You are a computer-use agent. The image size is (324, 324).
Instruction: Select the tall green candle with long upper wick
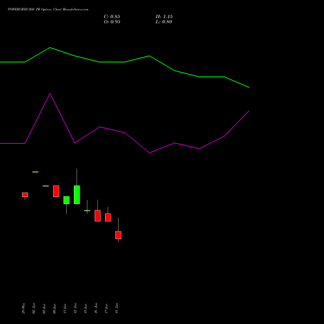(x=77, y=194)
